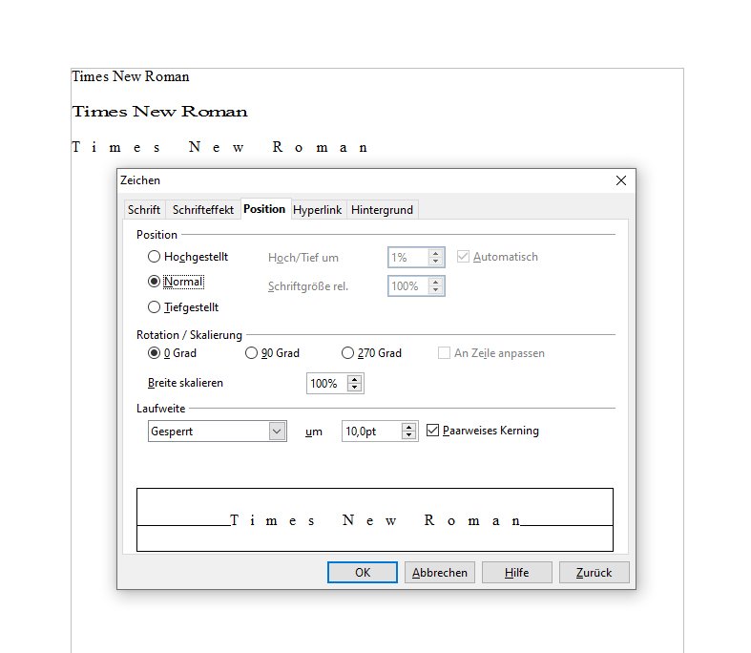Close the Zeichen dialog with X

click(620, 180)
